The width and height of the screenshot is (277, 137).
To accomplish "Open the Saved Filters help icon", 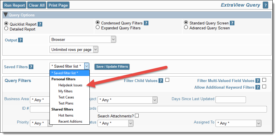I will coord(31,67).
